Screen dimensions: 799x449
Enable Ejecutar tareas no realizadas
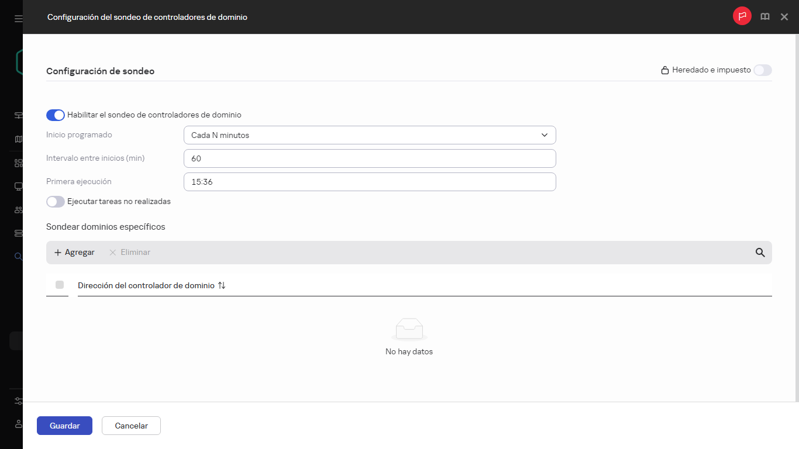point(55,201)
